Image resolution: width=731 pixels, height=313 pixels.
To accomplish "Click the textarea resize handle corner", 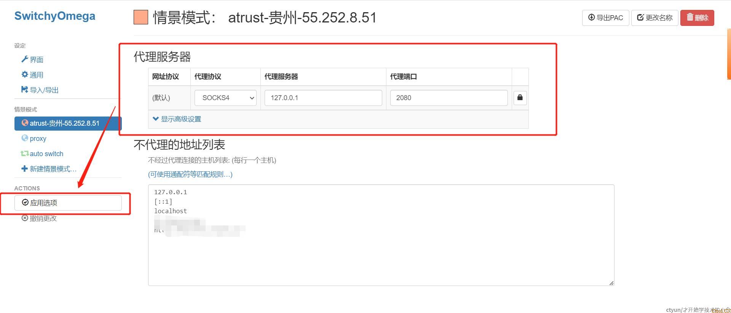I will pos(611,283).
